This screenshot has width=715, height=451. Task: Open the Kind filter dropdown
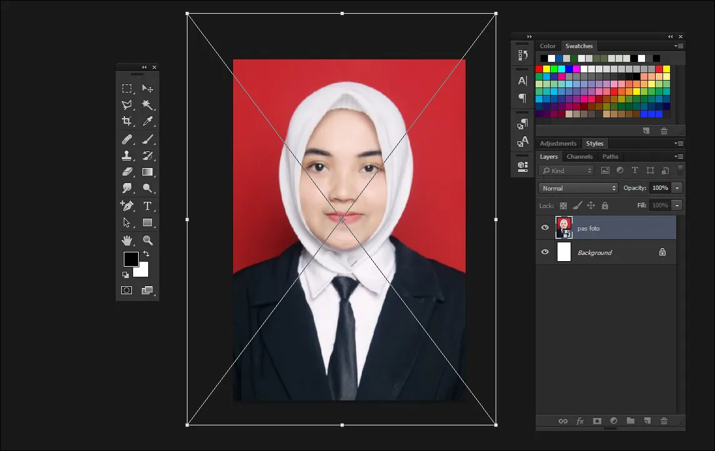tap(566, 170)
